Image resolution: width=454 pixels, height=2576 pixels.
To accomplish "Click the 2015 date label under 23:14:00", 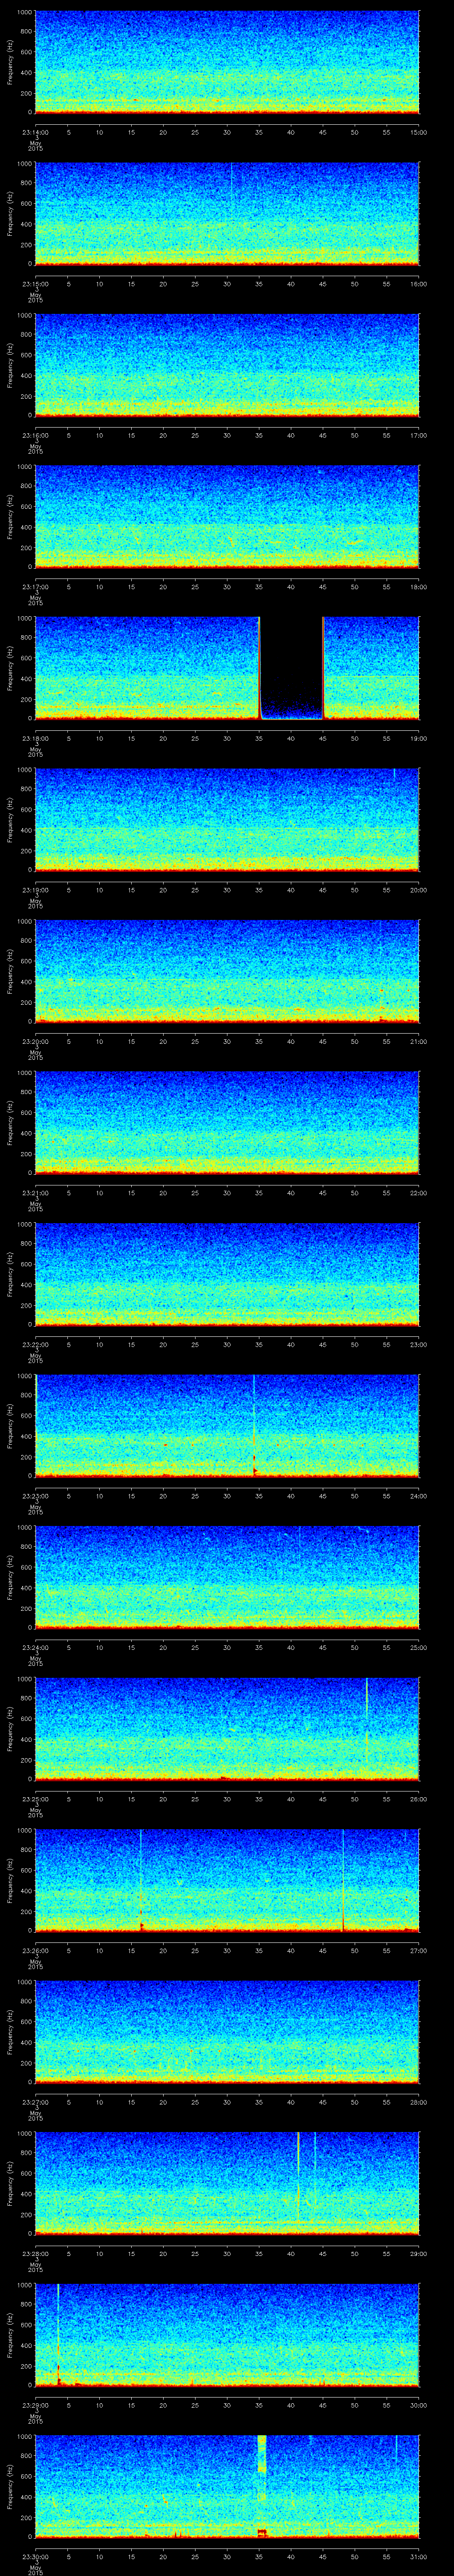I will pos(35,150).
